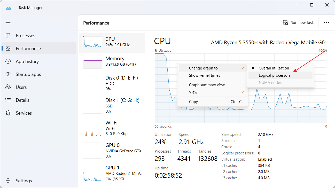Viewport: 335px width, 188px height.
Task: Select Graph summary view
Action: [207, 85]
